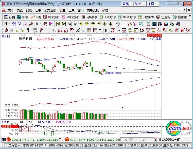Click the 客服 customer service button
This screenshot has height=149, width=193.
click(x=127, y=4)
